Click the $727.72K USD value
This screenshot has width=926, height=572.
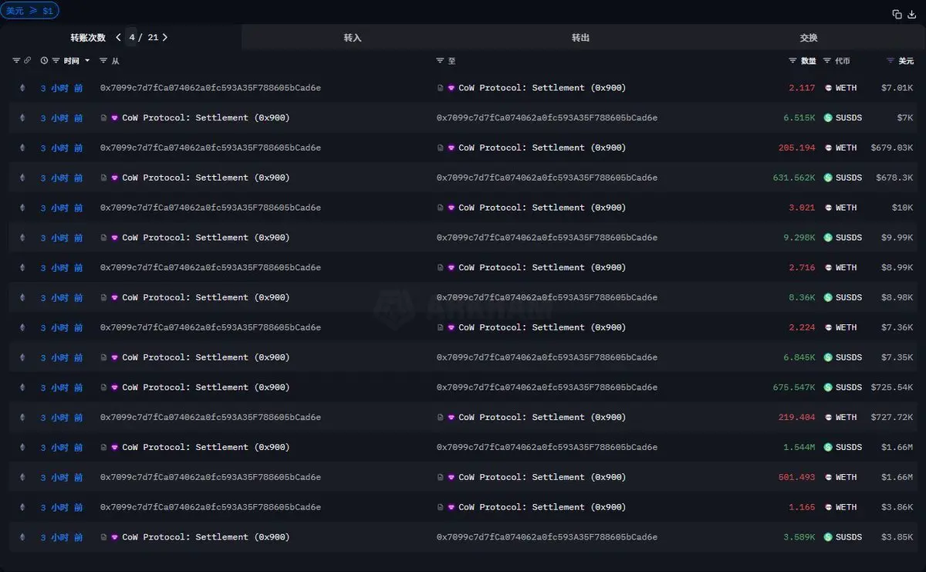tap(892, 418)
